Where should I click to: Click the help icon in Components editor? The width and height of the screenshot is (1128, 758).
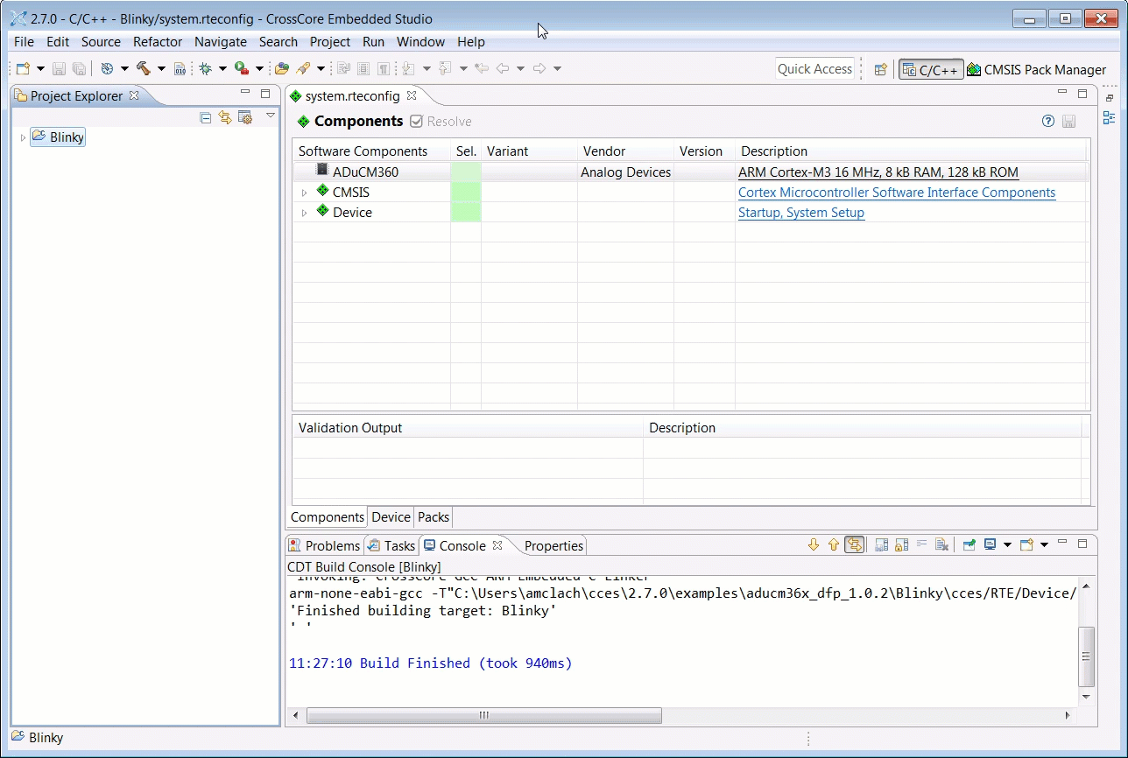(1048, 122)
